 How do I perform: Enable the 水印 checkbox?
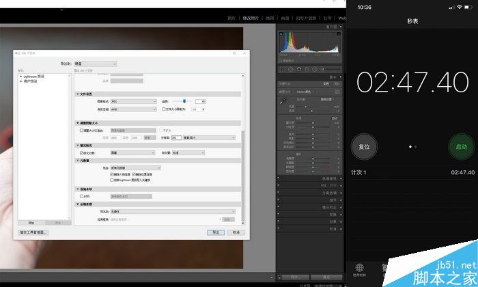pos(81,196)
